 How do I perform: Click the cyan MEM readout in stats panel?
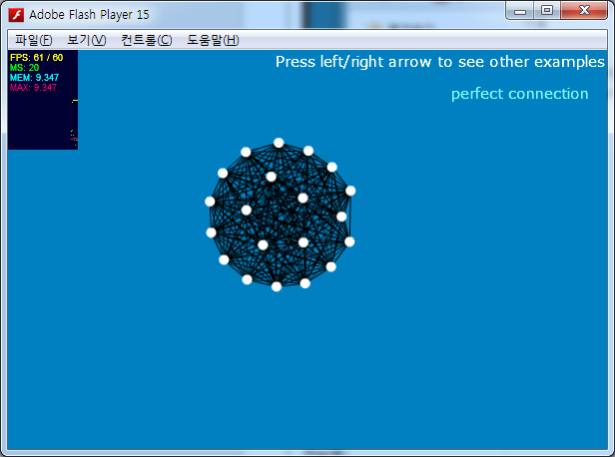coord(33,78)
